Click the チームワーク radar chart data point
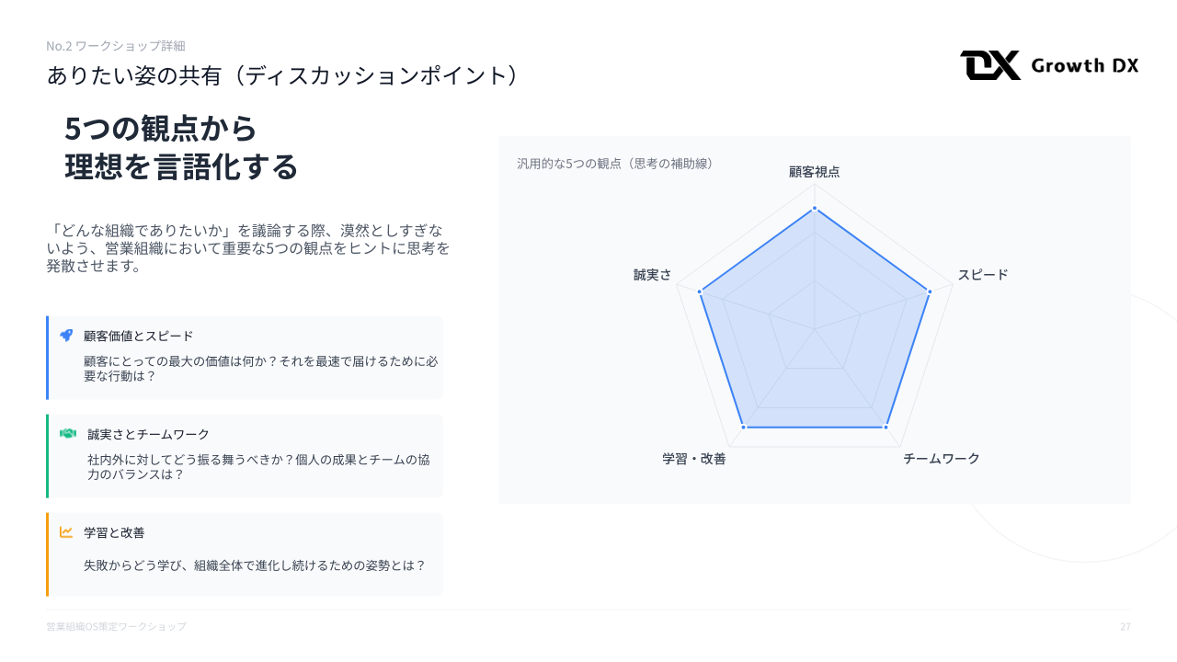Viewport: 1177px width, 662px height. [x=886, y=428]
